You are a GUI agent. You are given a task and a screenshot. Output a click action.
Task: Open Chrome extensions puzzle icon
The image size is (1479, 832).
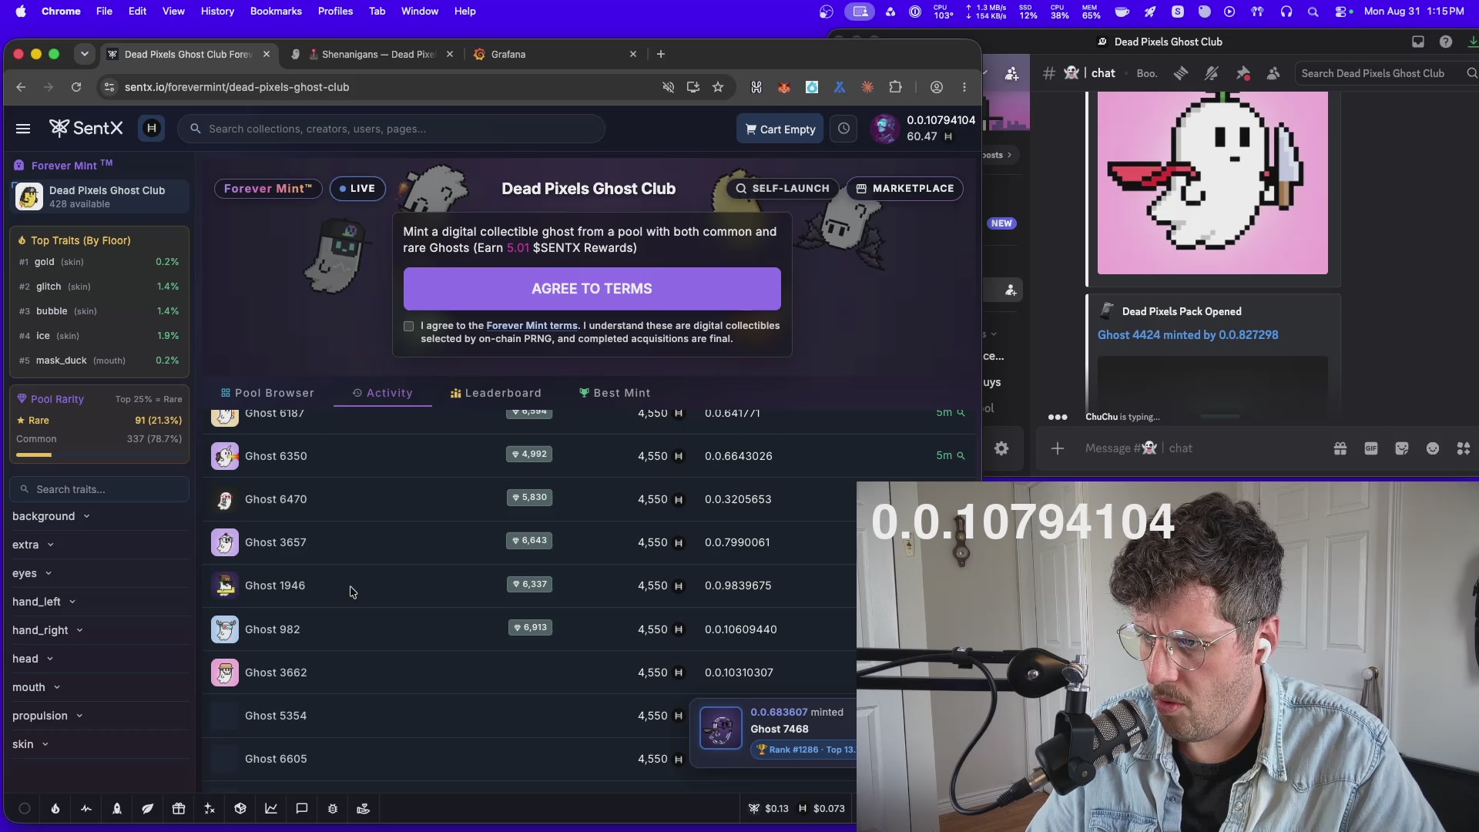(x=895, y=87)
